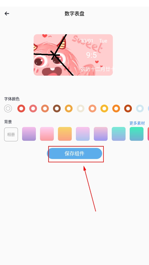The image size is (149, 265).
Task: Tap the pink monster widget preview
Action: (x=73, y=55)
